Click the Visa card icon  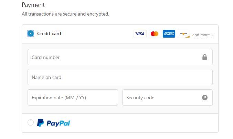coord(140,34)
